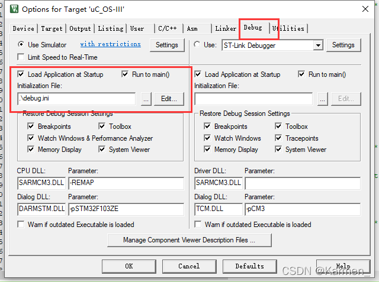Enable hardware Warn if outdated Executable
The image size is (379, 282).
[198, 224]
